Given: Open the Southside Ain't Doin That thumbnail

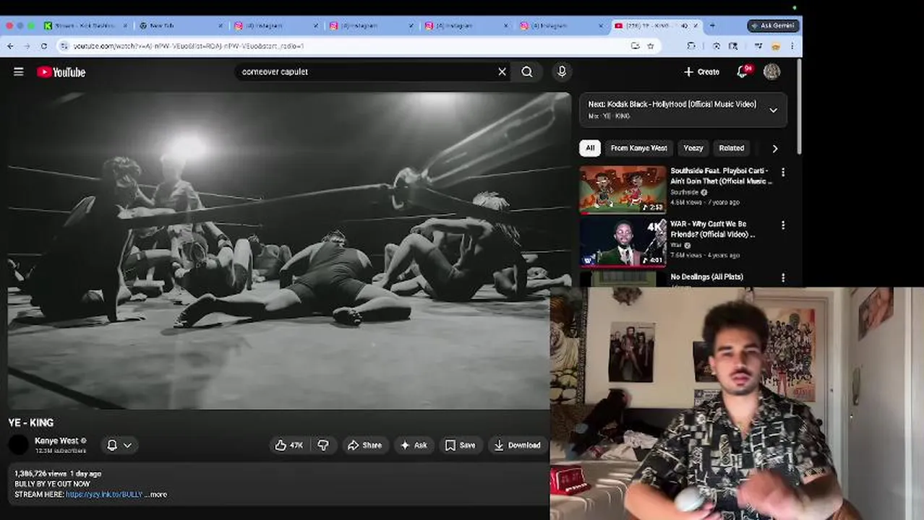Looking at the screenshot, I should (623, 190).
